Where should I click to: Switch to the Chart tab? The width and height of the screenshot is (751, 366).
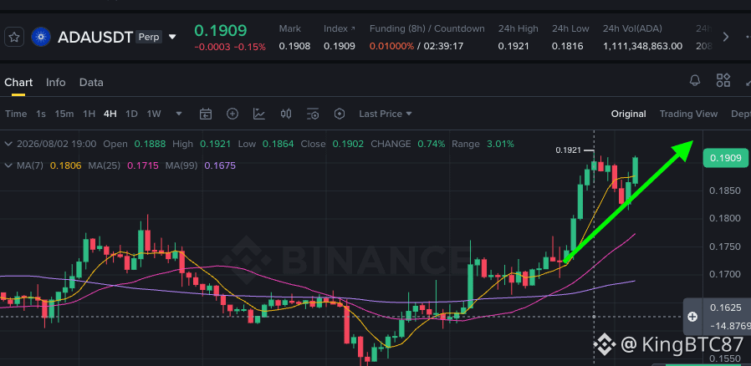point(18,82)
